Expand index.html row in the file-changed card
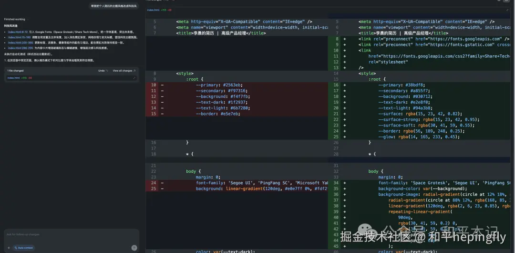This screenshot has height=253, width=515. pyautogui.click(x=134, y=78)
